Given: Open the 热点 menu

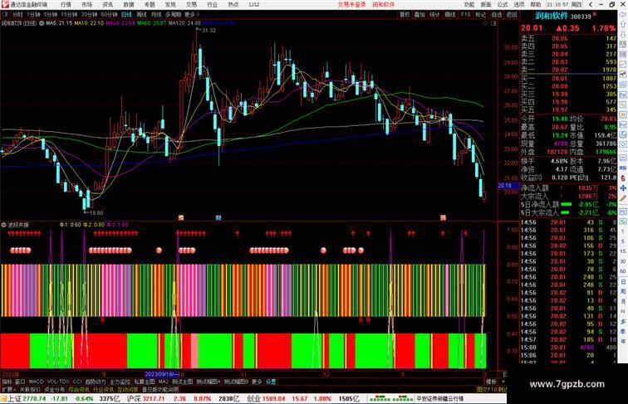Looking at the screenshot, I should pos(233,4).
